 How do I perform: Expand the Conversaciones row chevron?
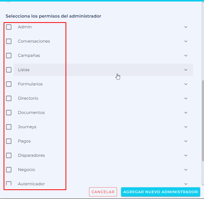[x=186, y=41]
